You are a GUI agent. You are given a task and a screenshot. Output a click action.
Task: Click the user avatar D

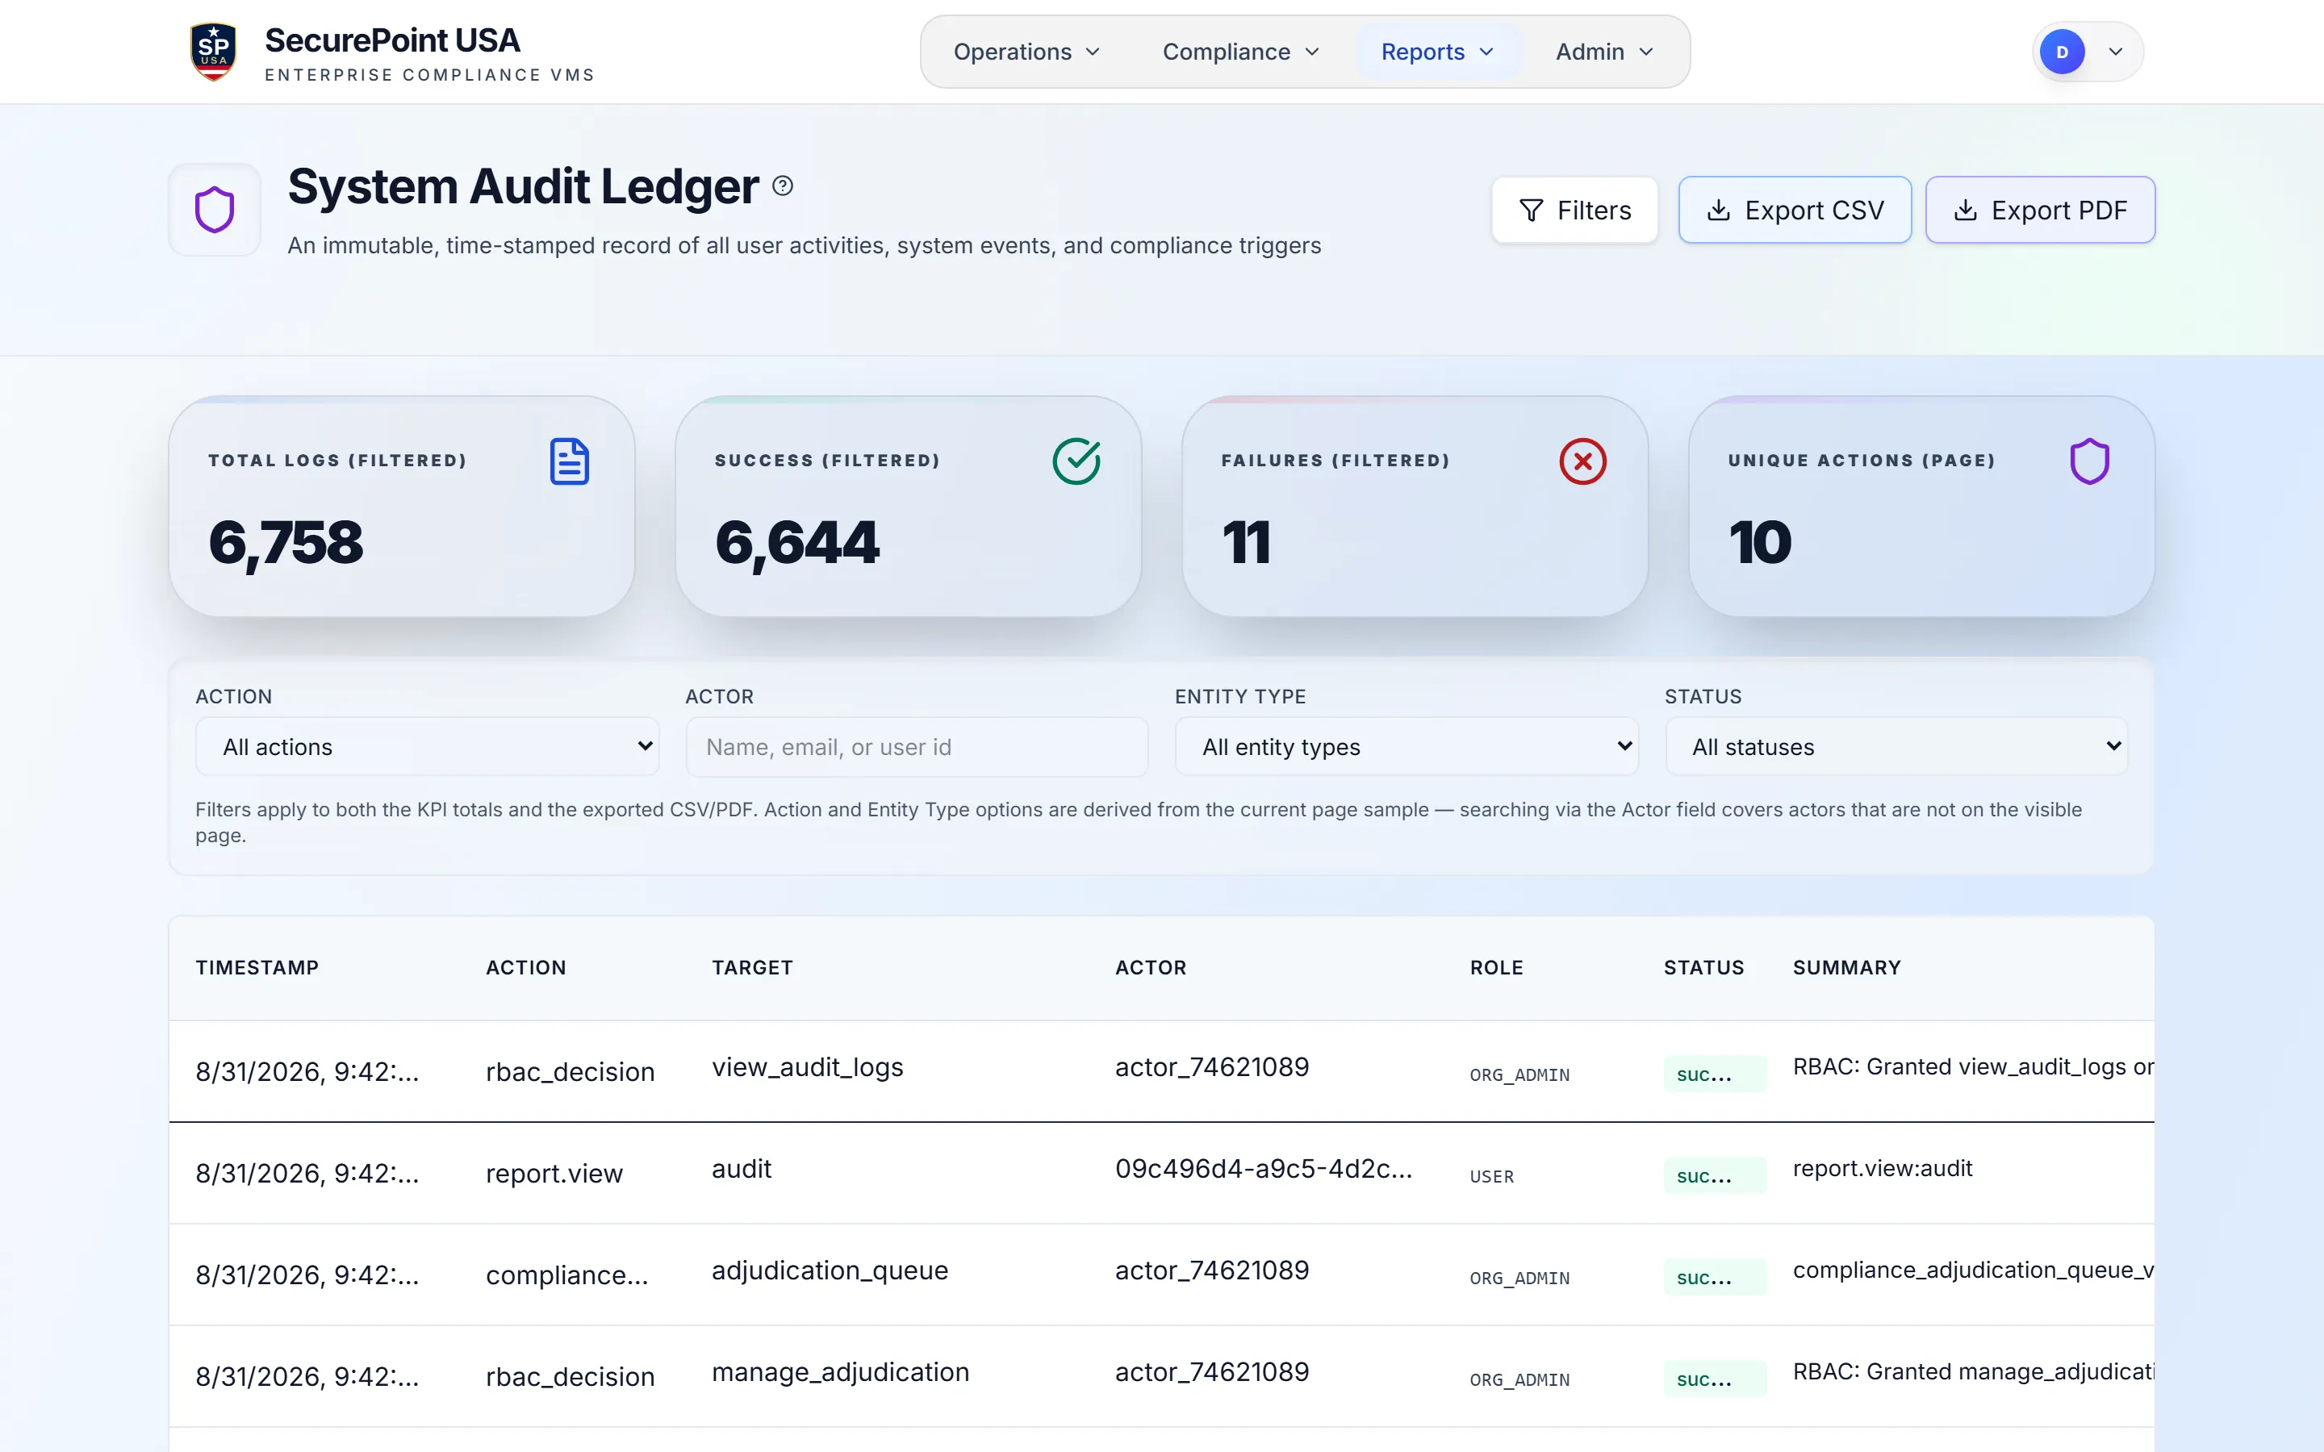click(x=2062, y=52)
